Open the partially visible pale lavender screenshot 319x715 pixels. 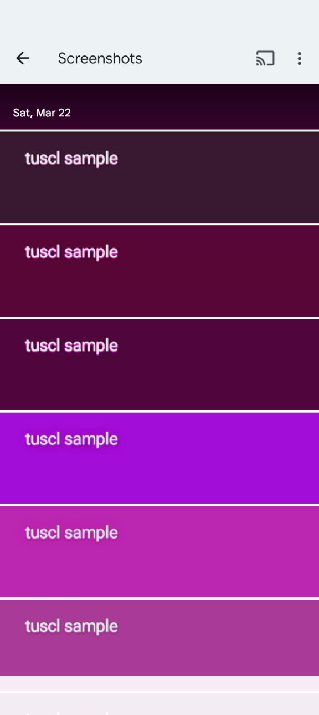(x=159, y=704)
